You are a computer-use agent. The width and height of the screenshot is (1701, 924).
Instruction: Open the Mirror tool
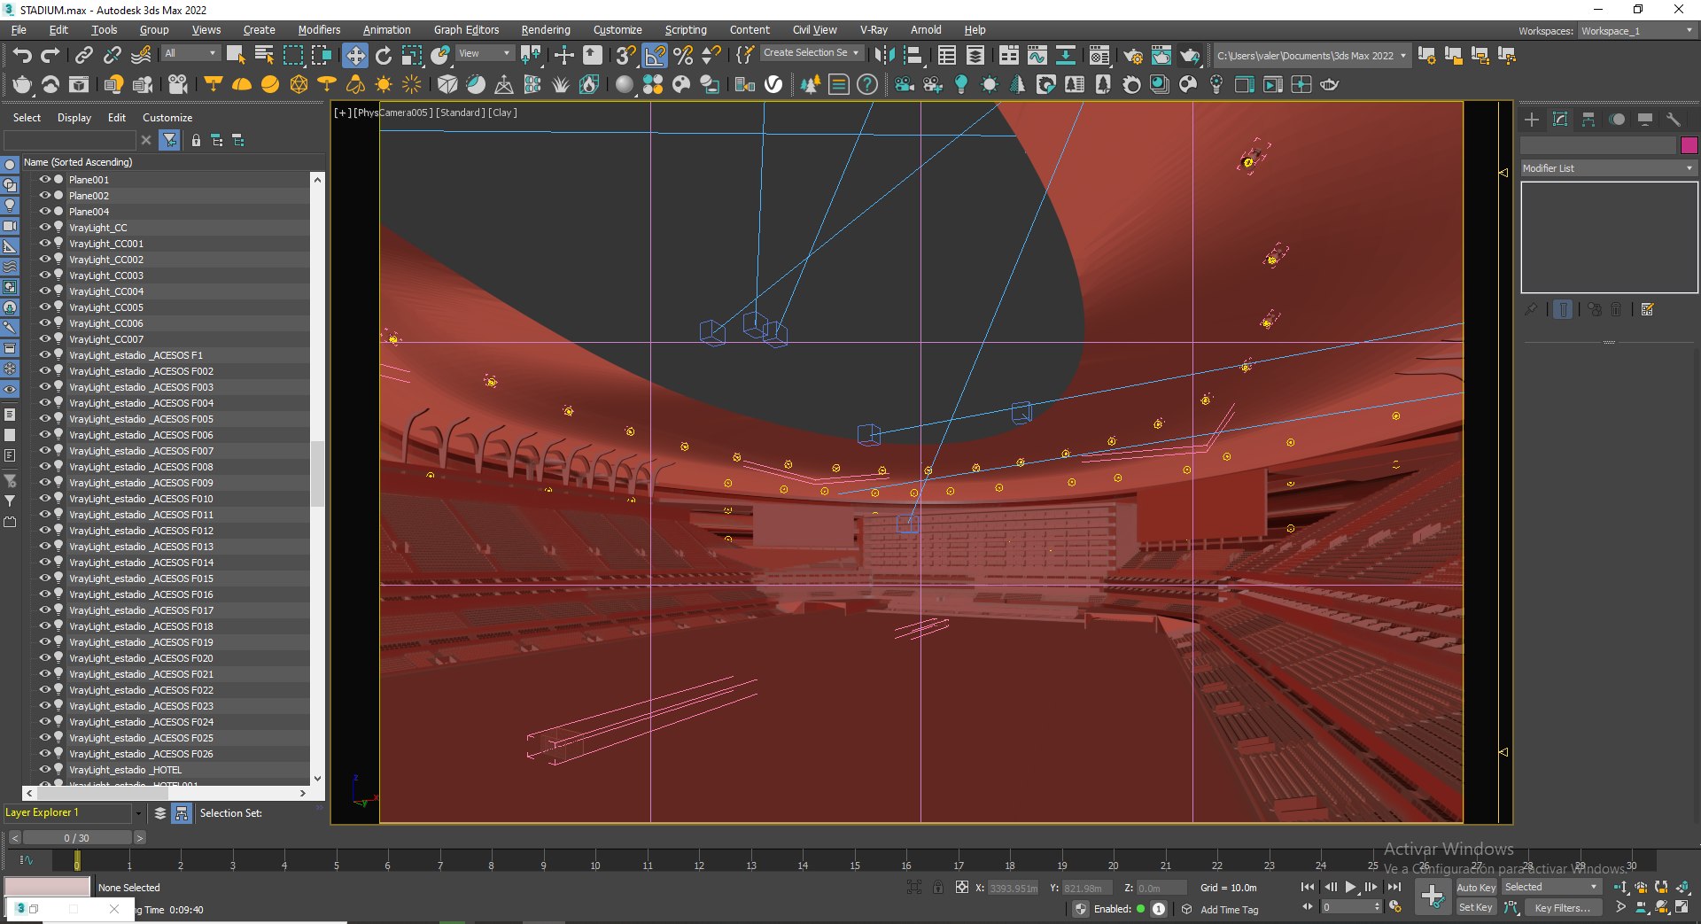[x=884, y=55]
